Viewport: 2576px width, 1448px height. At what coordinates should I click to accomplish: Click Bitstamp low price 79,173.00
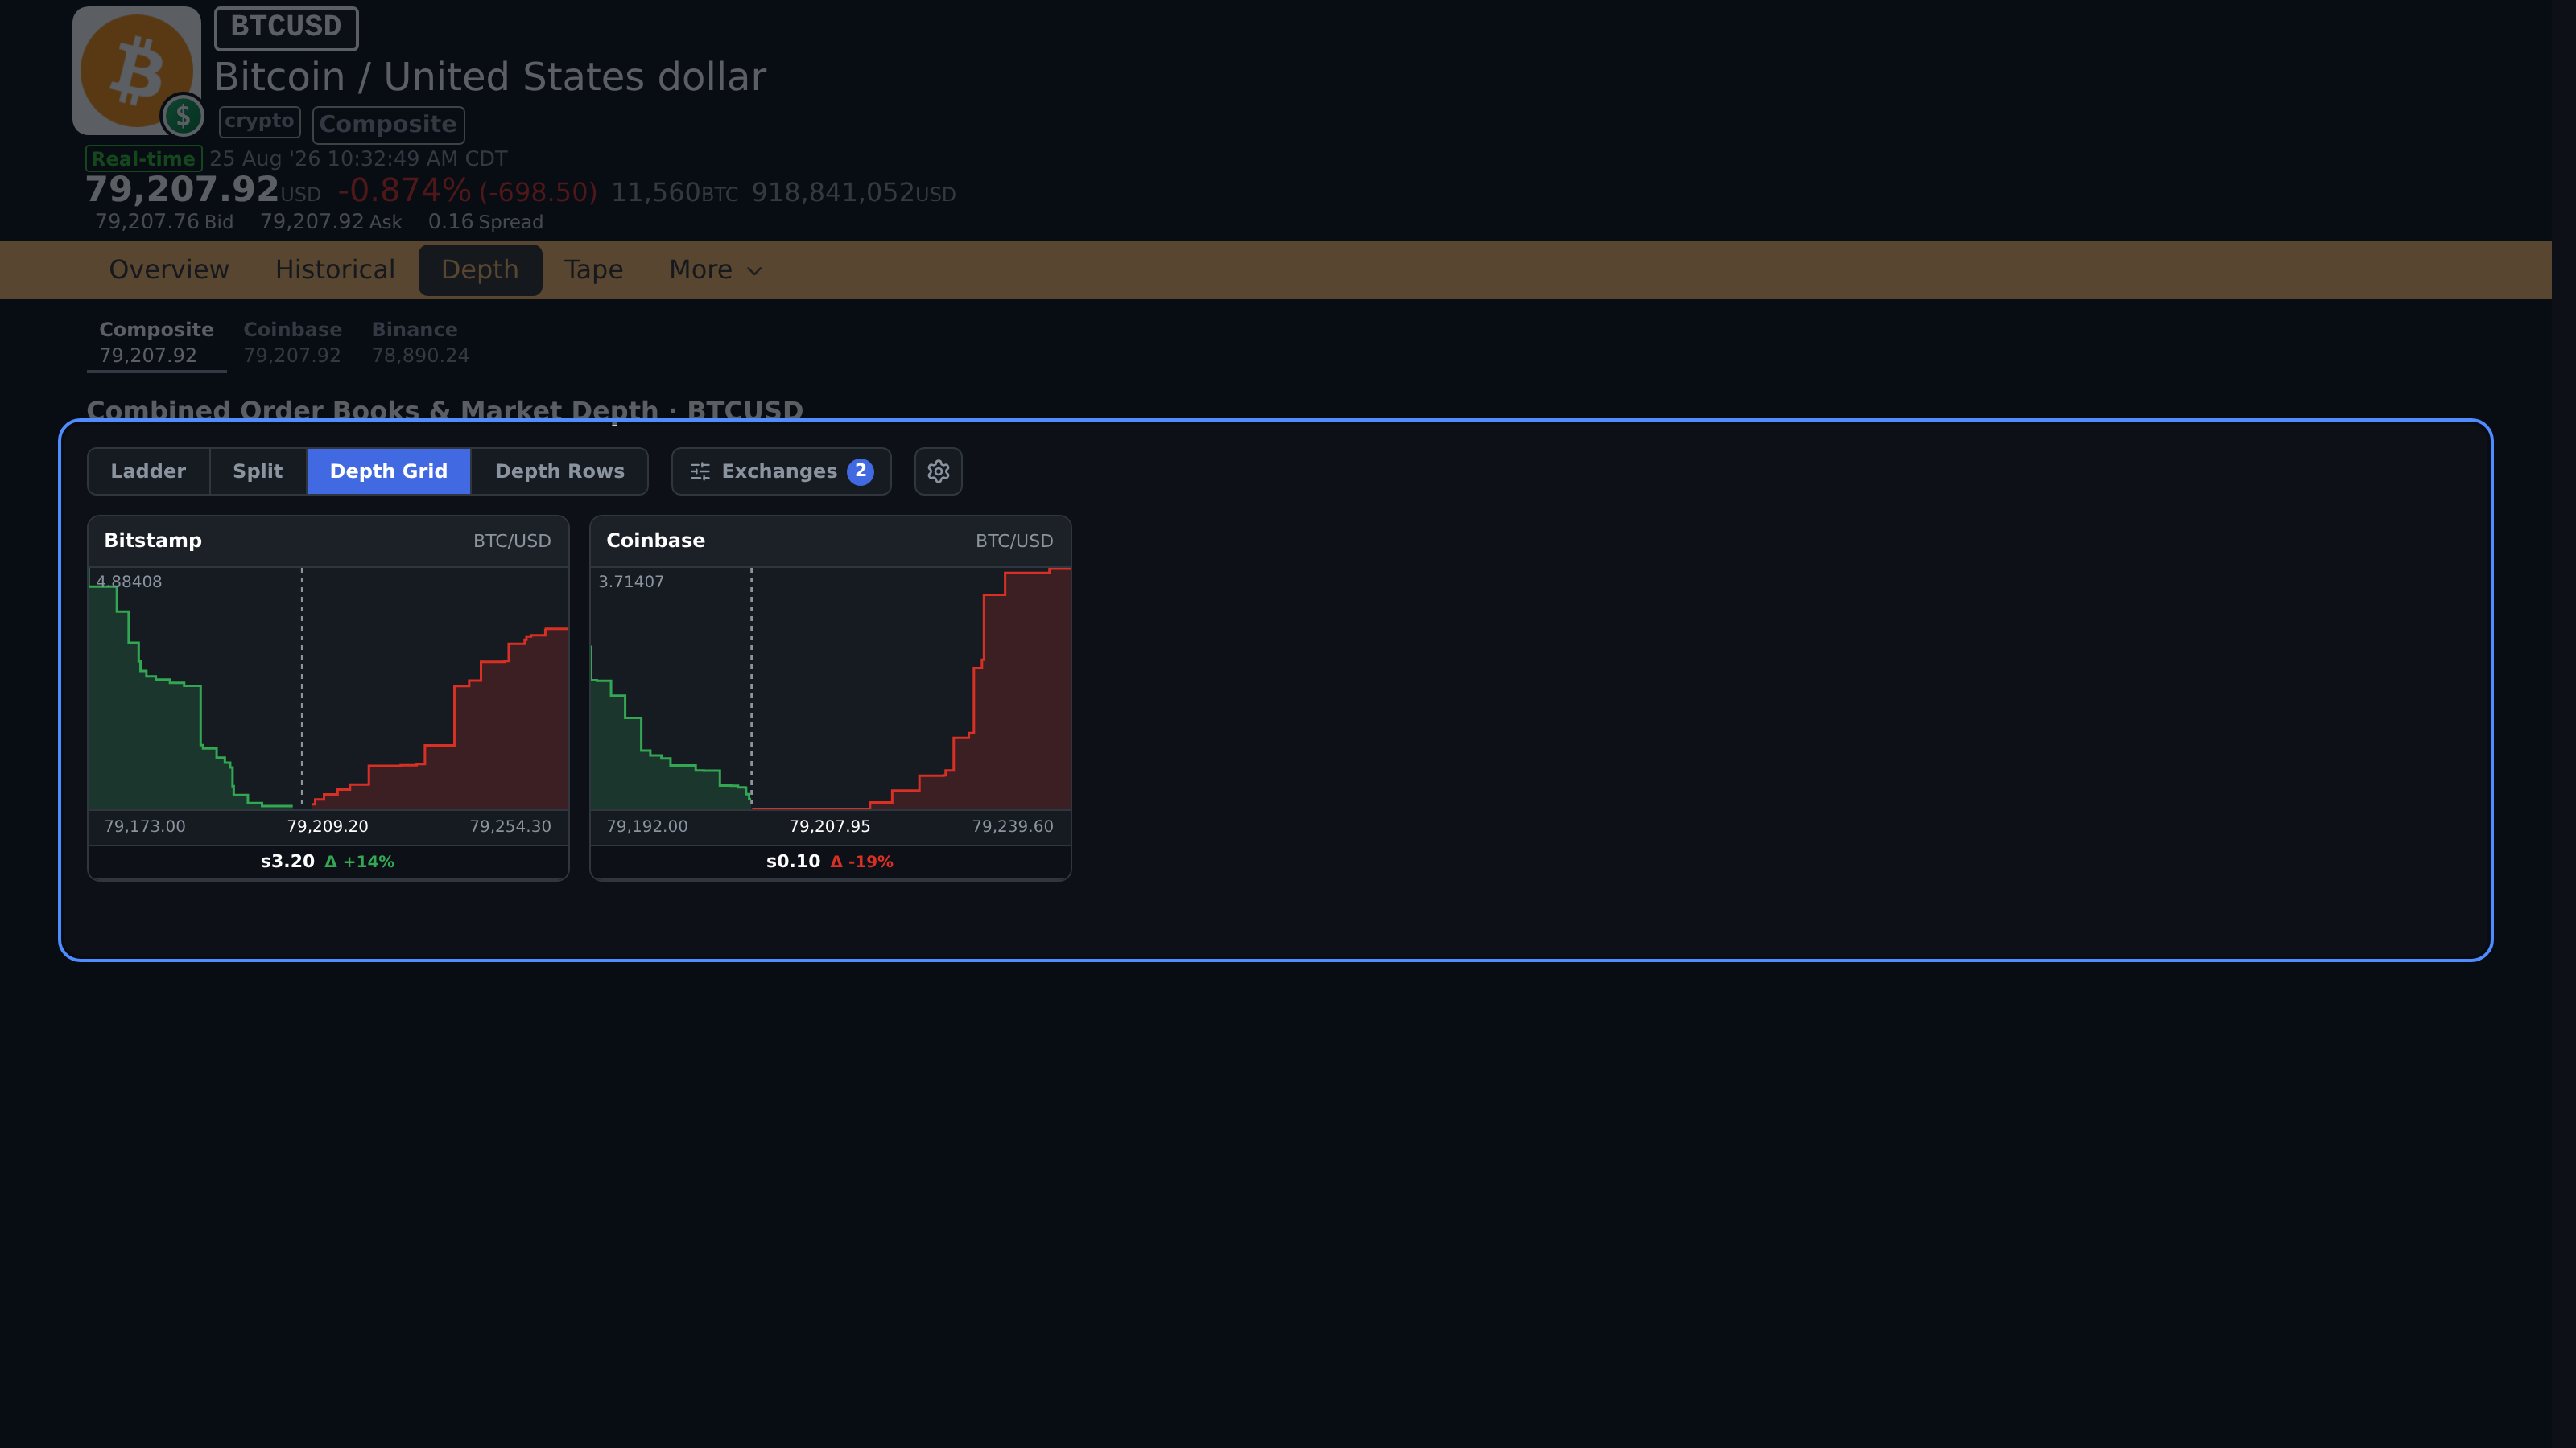(145, 826)
